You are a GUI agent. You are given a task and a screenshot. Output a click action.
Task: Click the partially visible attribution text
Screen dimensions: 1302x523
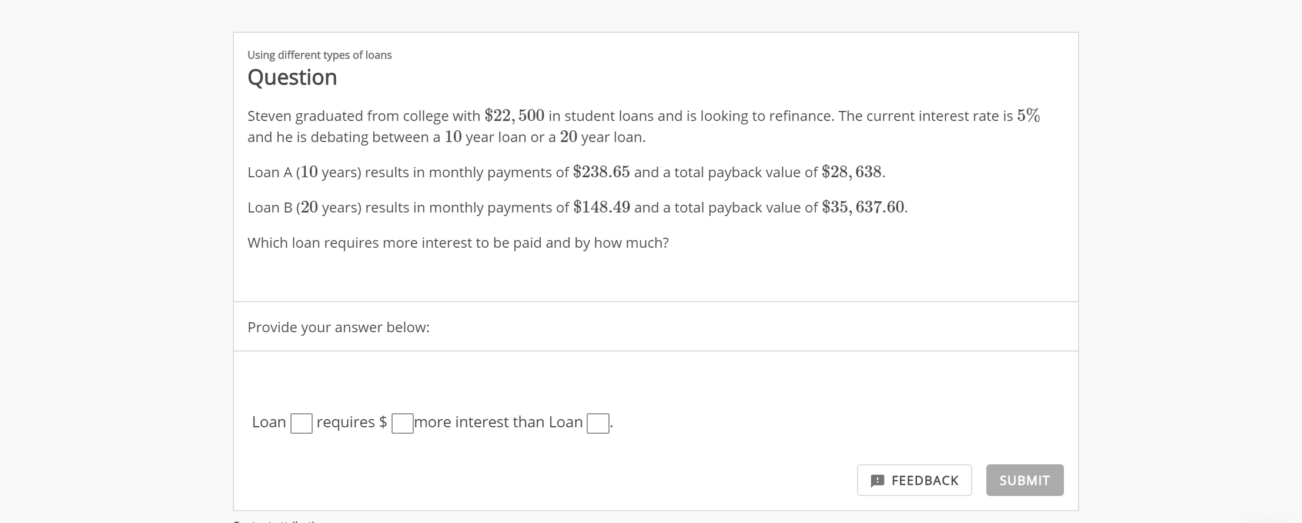point(276,521)
